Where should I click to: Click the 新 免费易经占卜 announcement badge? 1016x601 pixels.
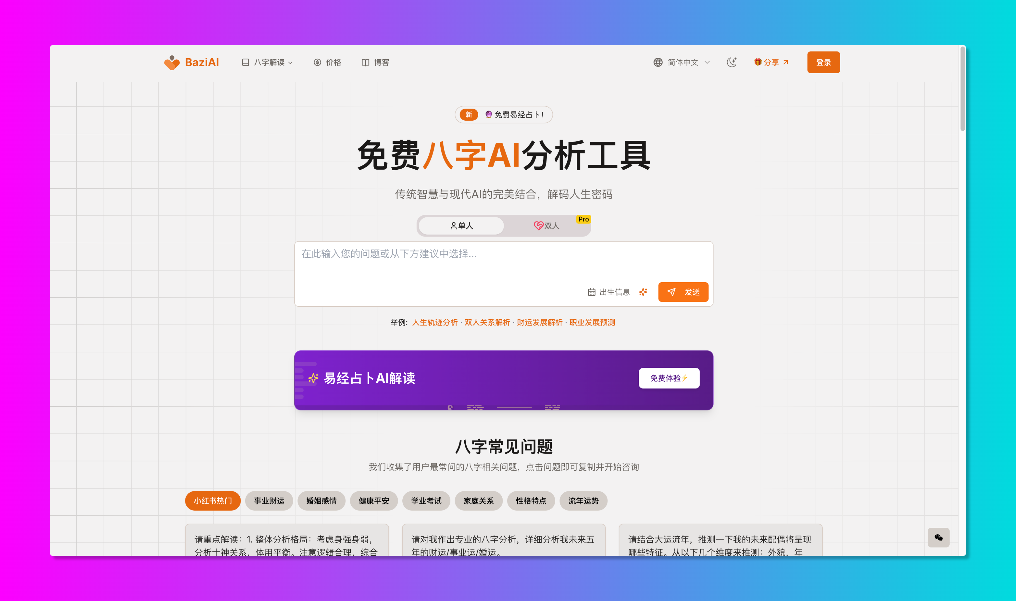coord(503,115)
